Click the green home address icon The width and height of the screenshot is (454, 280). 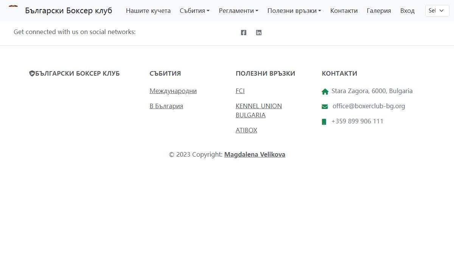pos(325,92)
